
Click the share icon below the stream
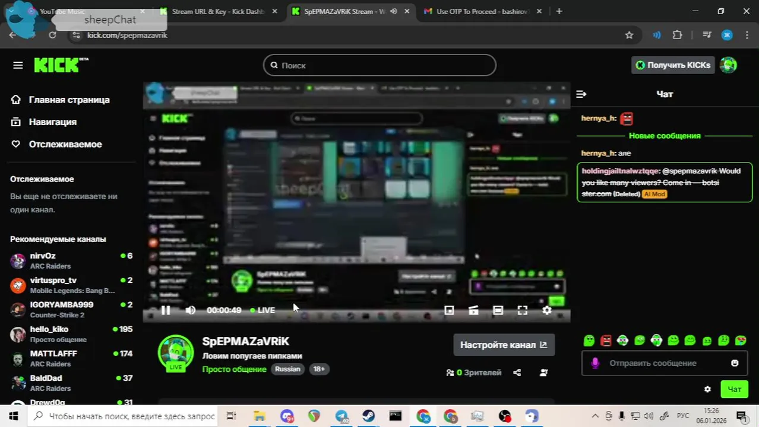tap(517, 372)
